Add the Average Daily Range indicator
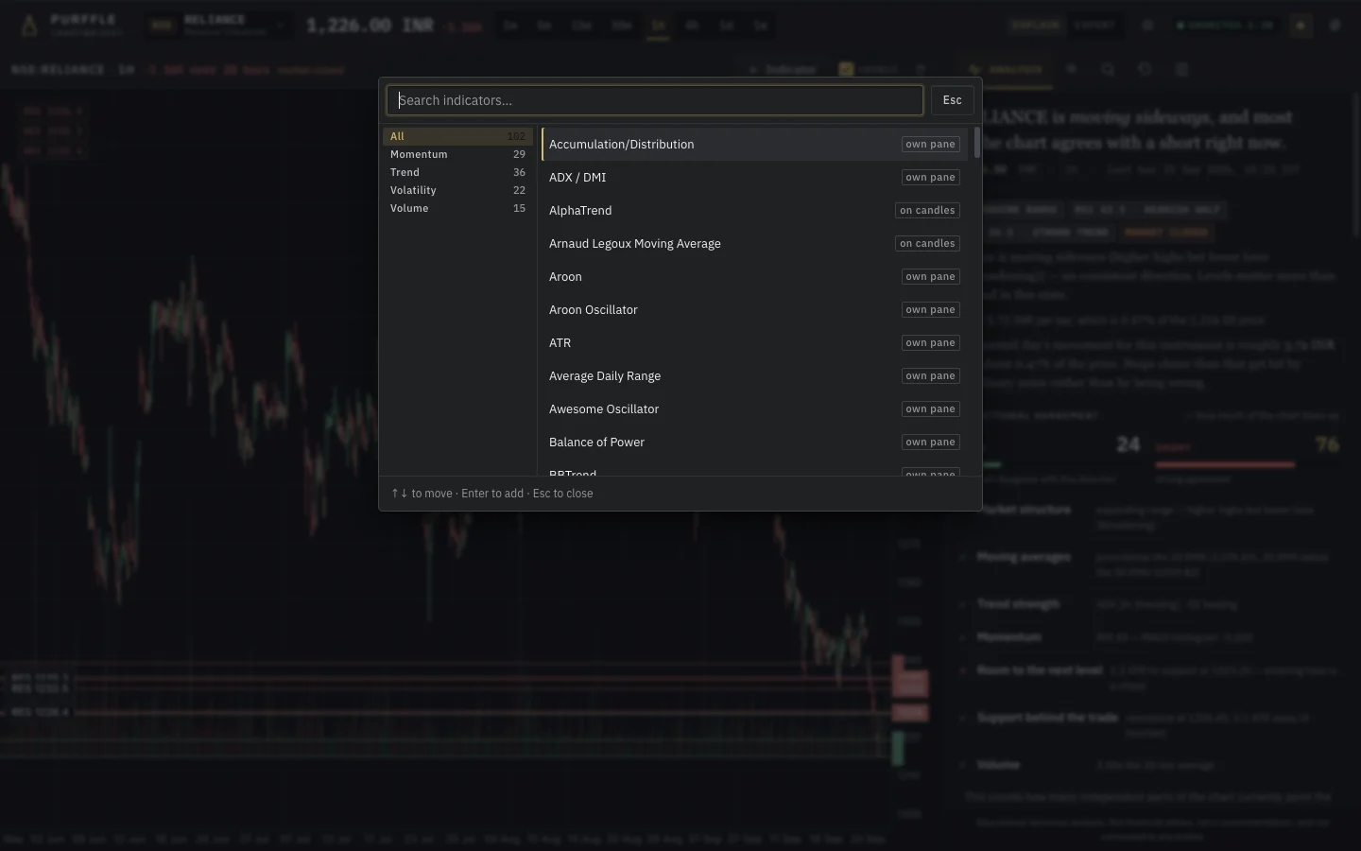The width and height of the screenshot is (1361, 851). coord(754,376)
